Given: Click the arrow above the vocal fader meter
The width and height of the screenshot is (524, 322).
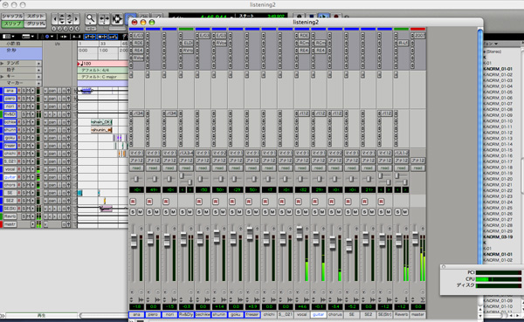Looking at the screenshot, I should click(x=307, y=229).
